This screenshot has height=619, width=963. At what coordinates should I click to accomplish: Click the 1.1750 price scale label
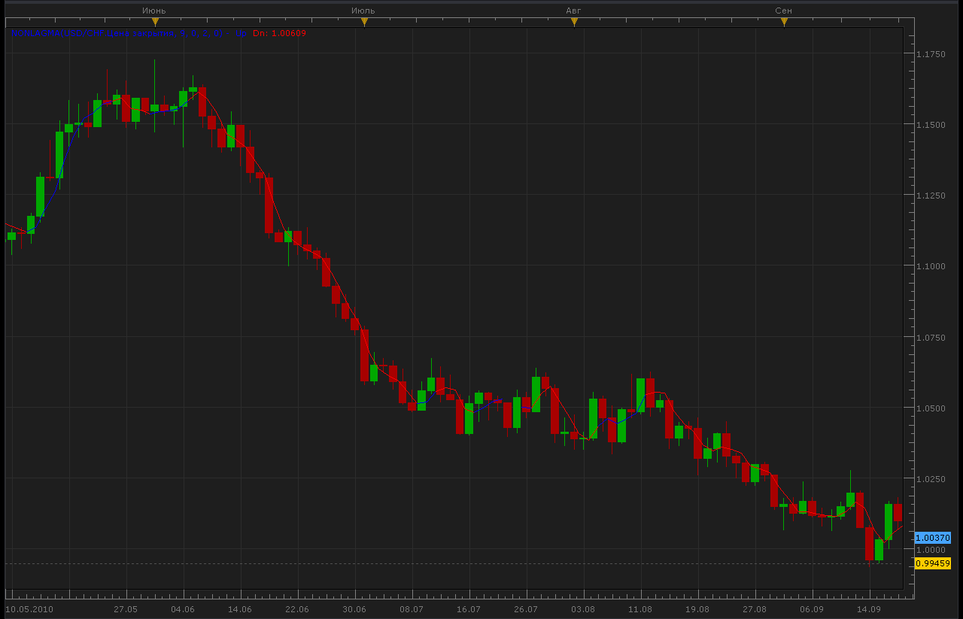click(x=931, y=53)
